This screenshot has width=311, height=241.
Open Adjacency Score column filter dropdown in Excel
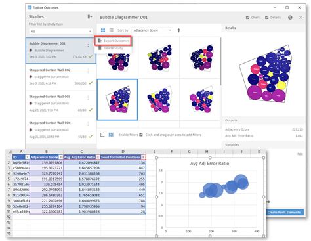(61, 157)
